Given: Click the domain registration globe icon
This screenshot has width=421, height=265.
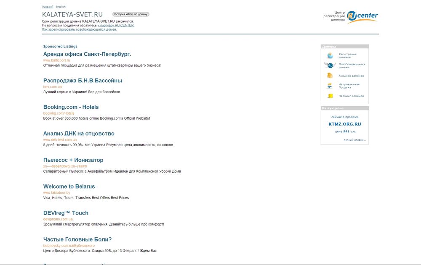Looking at the screenshot, I should pyautogui.click(x=330, y=55).
